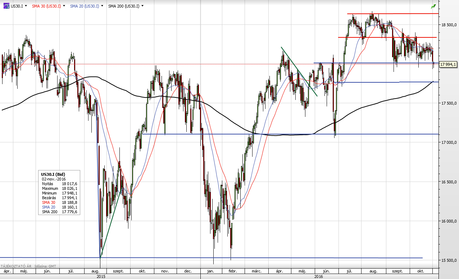The image size is (459, 279).
Task: Click the 2015 year label
Action: (101, 276)
